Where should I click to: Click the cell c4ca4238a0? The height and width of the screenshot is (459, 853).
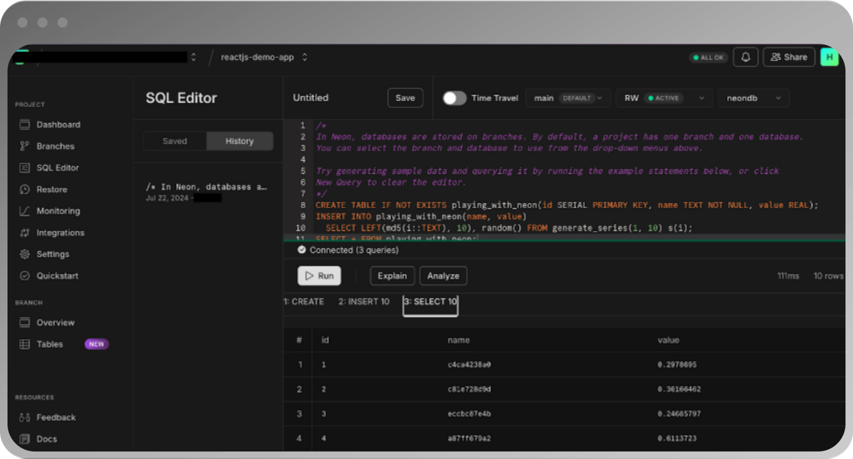point(469,365)
